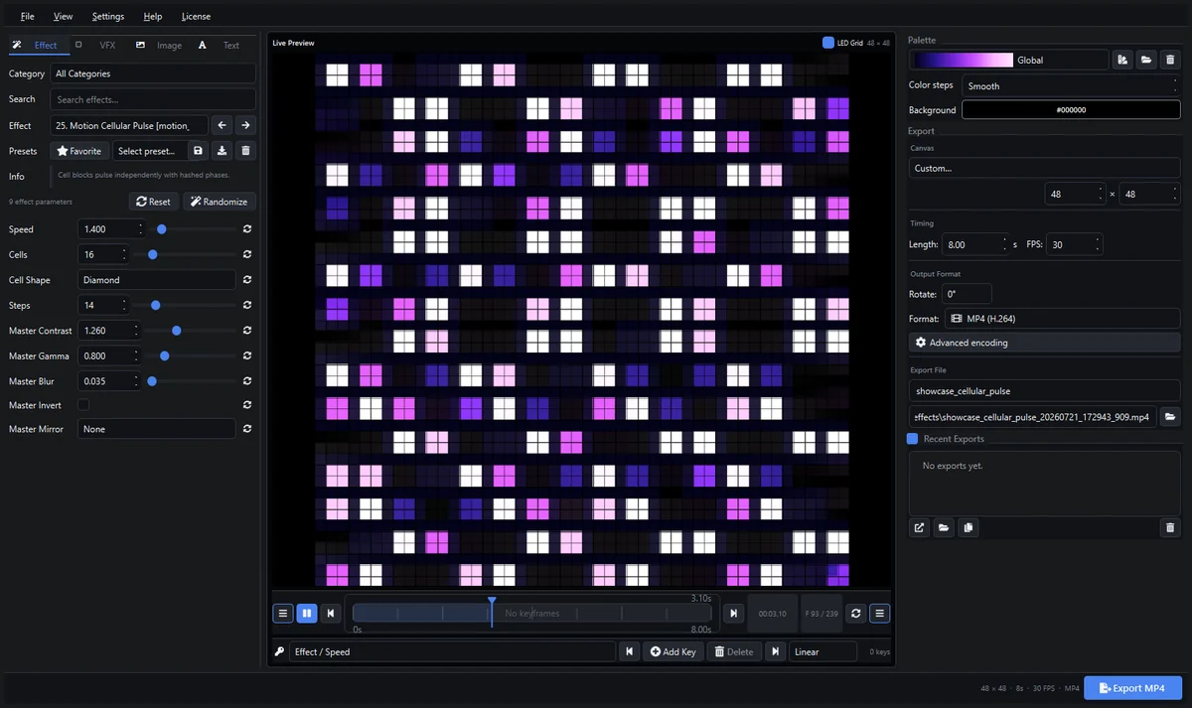Toggle loop playback refresh icon

[855, 614]
